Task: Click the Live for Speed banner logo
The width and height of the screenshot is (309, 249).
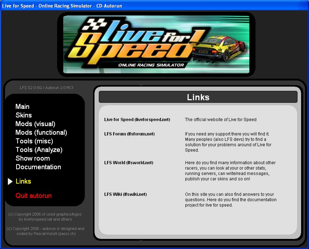Action: pyautogui.click(x=156, y=45)
